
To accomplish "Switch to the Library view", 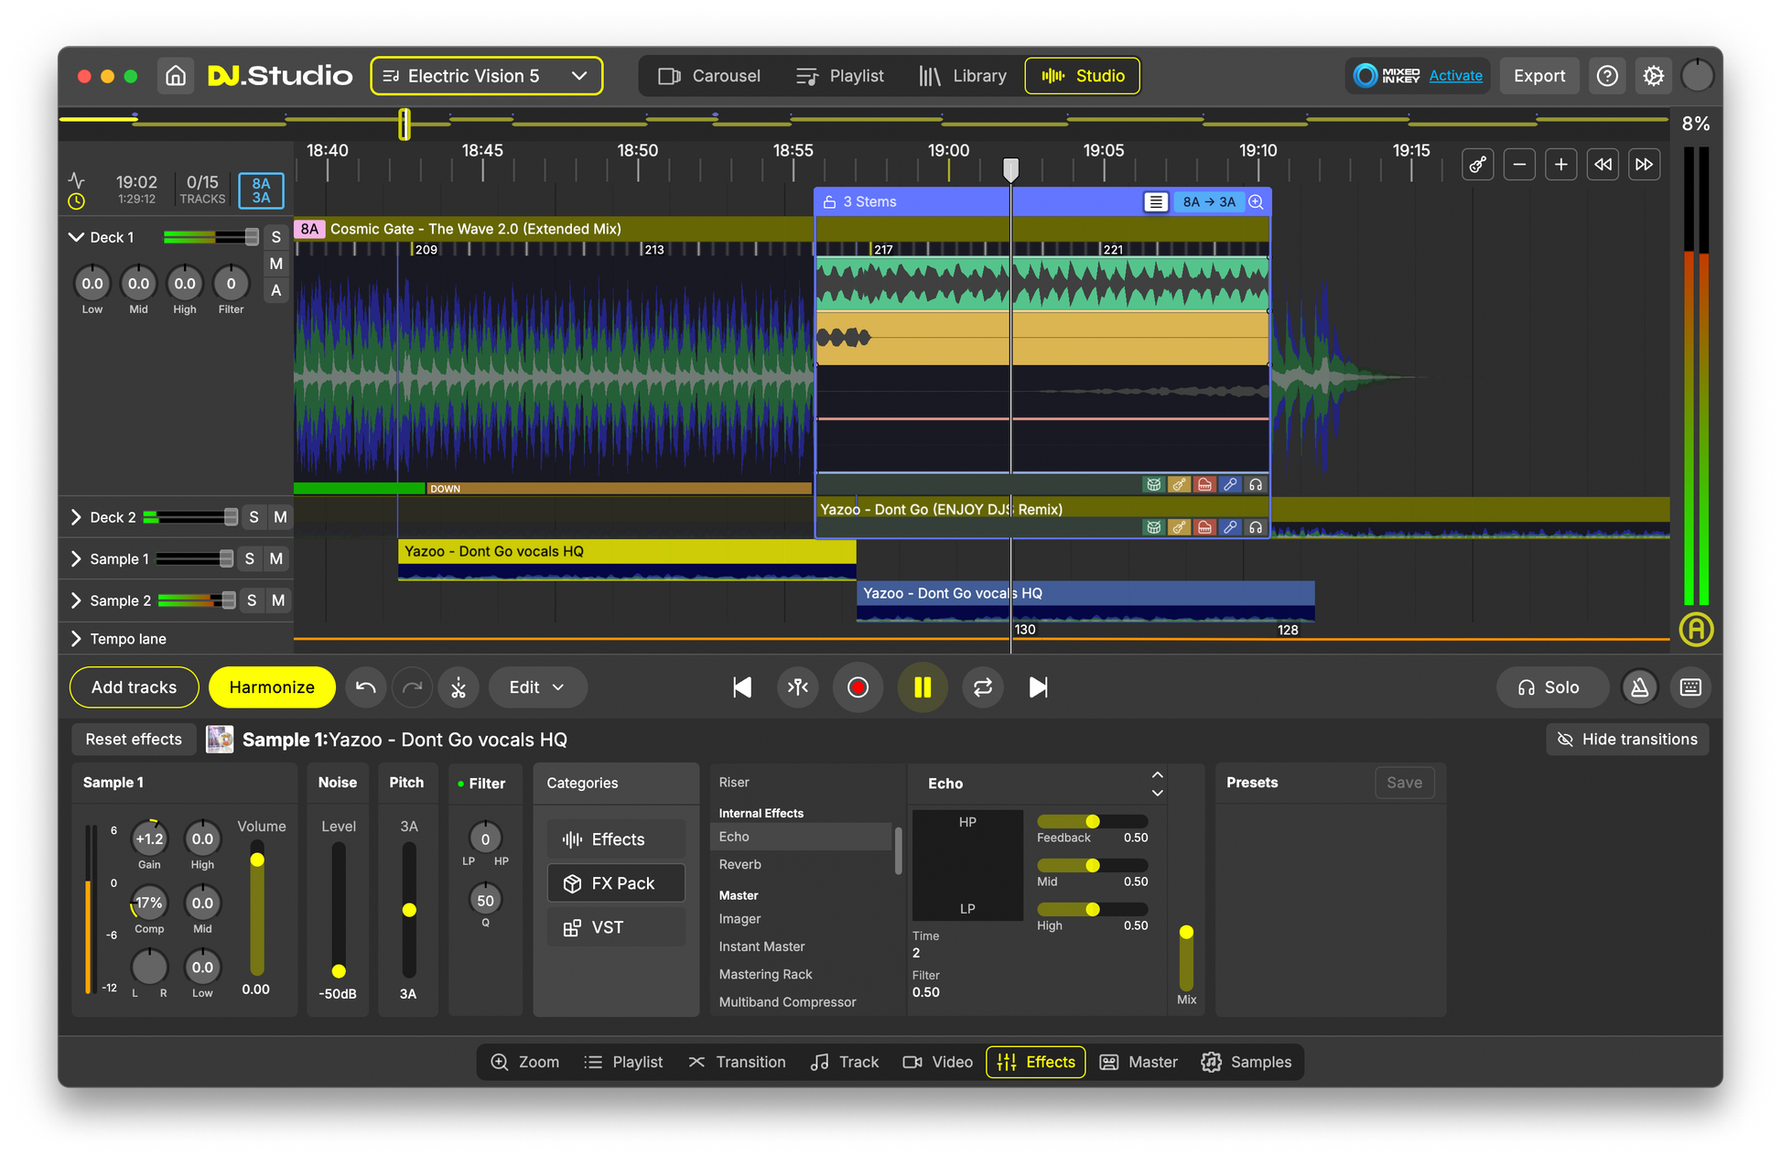I will pos(963,76).
